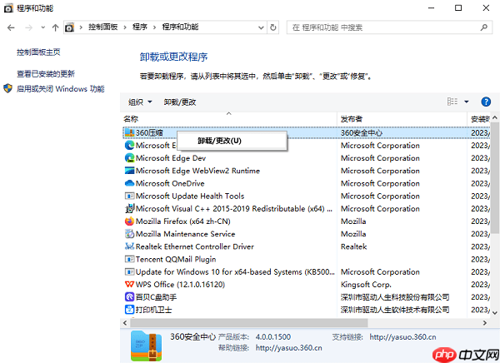Viewport: 500px width, 363px height.
Task: Navigate to 控制面板 breadcrumb
Action: 103,27
